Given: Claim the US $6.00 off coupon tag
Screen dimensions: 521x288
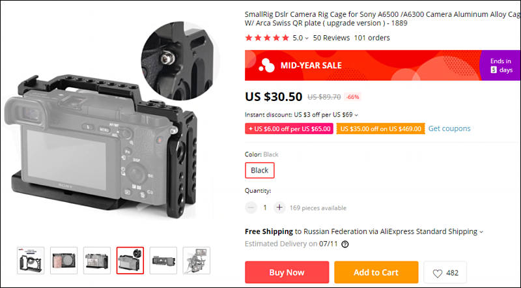Looking at the screenshot, I should pyautogui.click(x=289, y=129).
